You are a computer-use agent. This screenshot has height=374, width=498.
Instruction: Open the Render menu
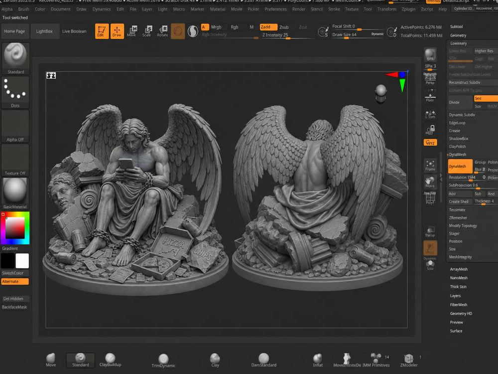(x=298, y=9)
